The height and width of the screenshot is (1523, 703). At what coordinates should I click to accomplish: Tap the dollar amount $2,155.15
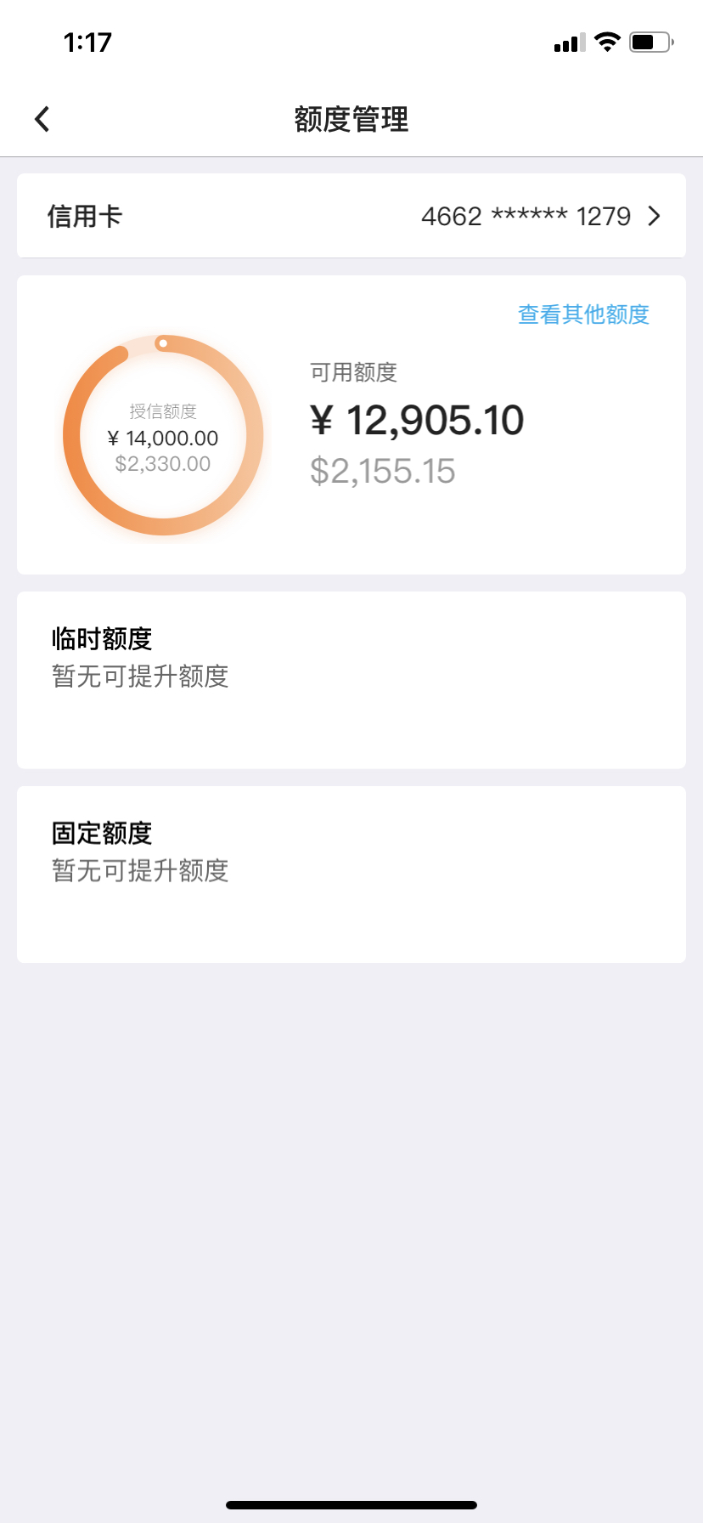(383, 471)
